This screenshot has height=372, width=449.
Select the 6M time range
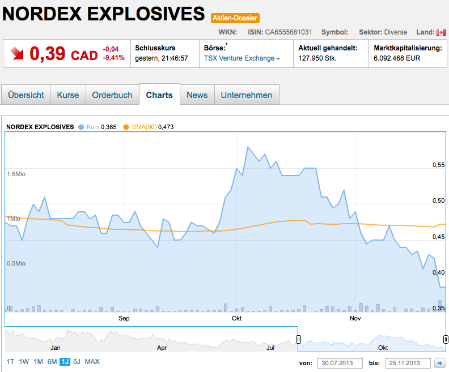(x=52, y=362)
